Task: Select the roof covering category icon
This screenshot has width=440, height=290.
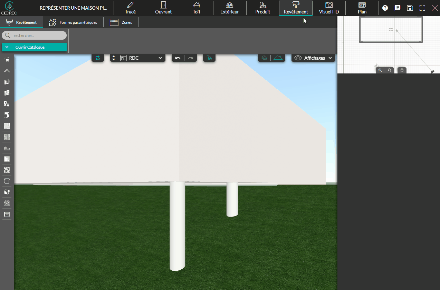Action: click(7, 71)
